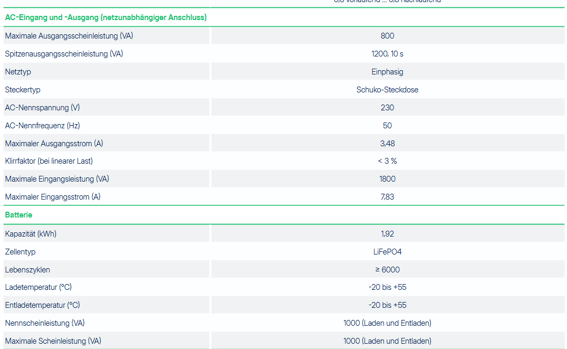567x349 pixels.
Task: Click the 'Entladetemperatur (°C)' row label
Action: (42, 305)
